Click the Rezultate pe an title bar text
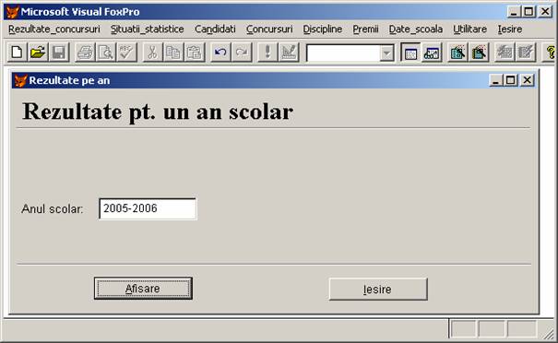This screenshot has width=558, height=343. pyautogui.click(x=69, y=81)
